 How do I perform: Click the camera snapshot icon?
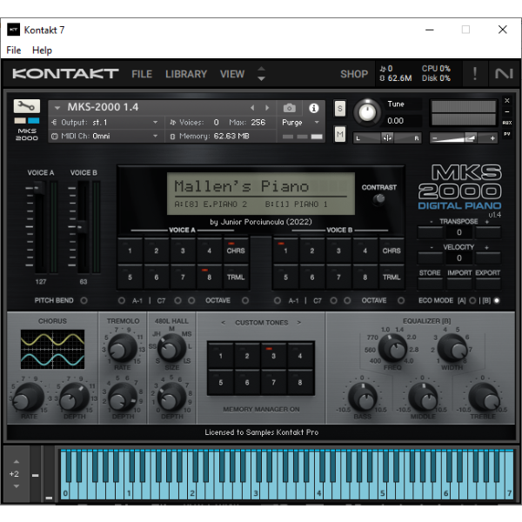point(290,108)
